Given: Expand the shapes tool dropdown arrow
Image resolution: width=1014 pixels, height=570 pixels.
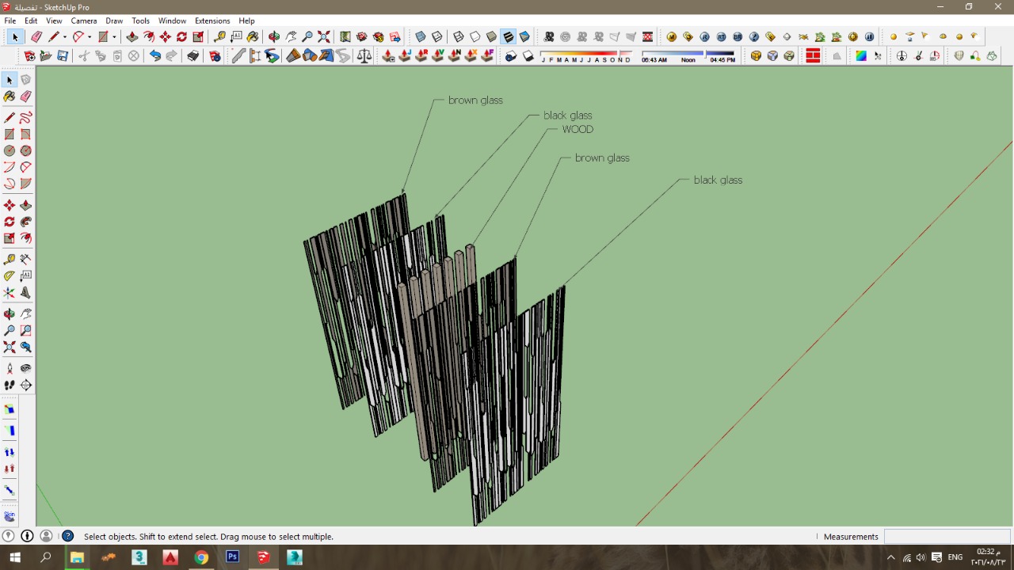Looking at the screenshot, I should pyautogui.click(x=114, y=37).
